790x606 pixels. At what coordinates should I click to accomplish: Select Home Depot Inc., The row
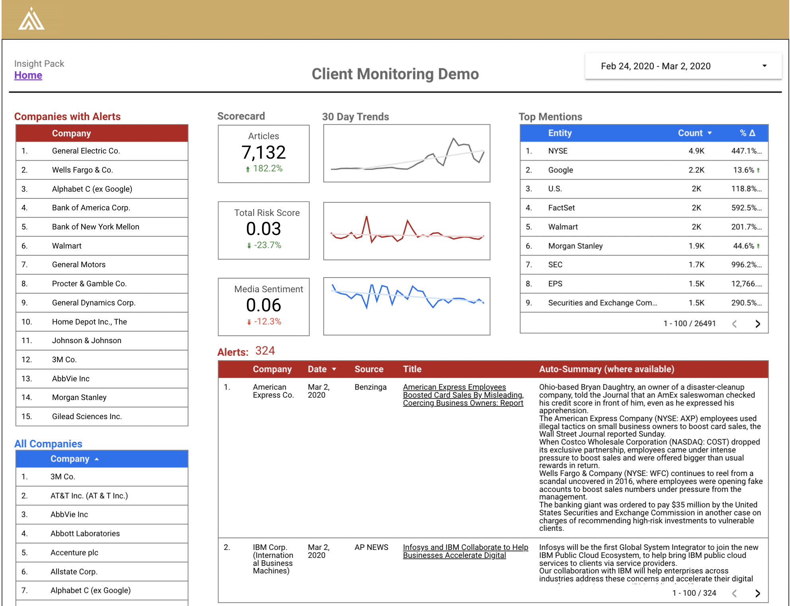[x=102, y=322]
